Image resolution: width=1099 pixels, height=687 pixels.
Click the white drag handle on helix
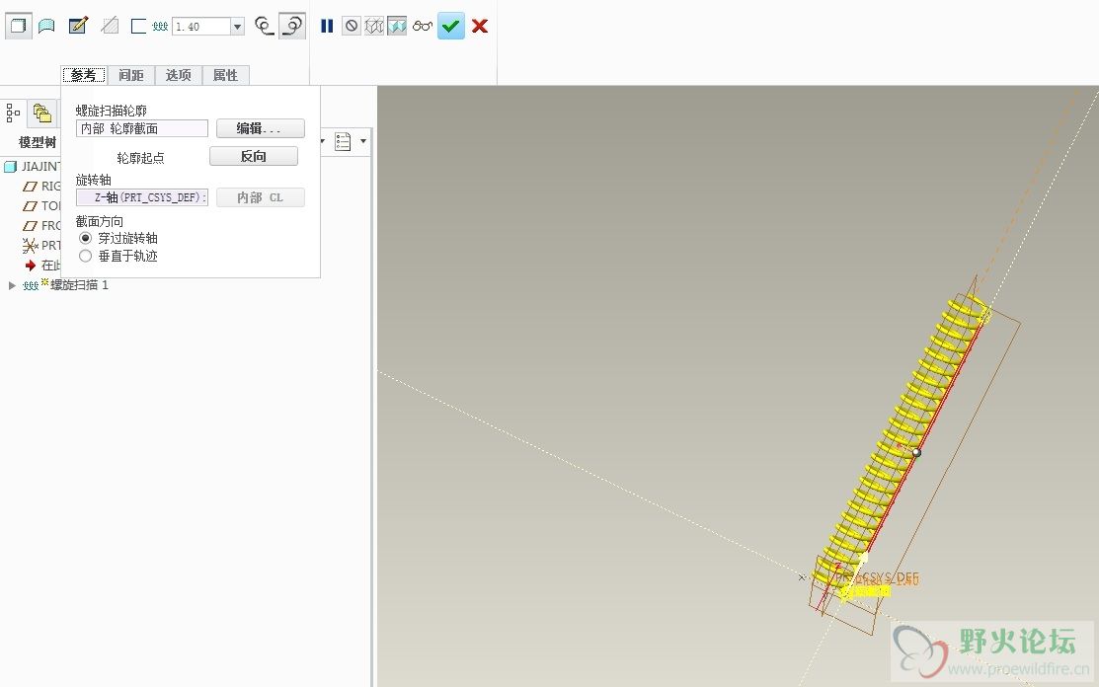point(916,452)
